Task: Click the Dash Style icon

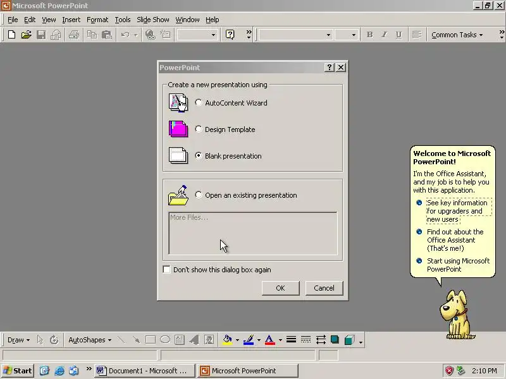Action: [x=305, y=340]
